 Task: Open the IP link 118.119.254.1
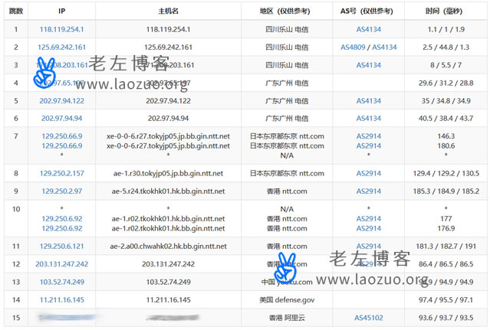coord(61,29)
